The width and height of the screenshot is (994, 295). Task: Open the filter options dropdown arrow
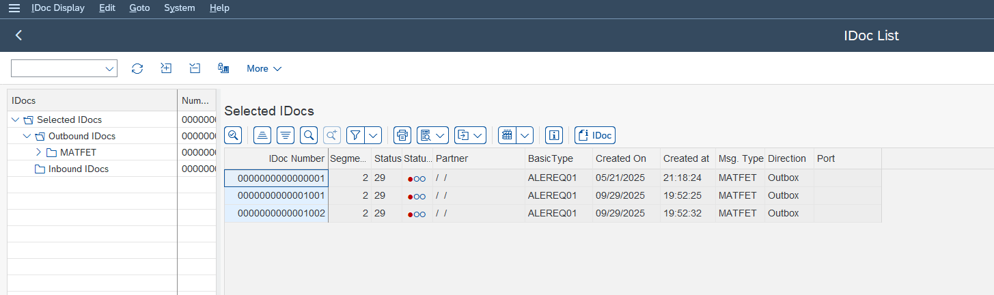(x=373, y=135)
